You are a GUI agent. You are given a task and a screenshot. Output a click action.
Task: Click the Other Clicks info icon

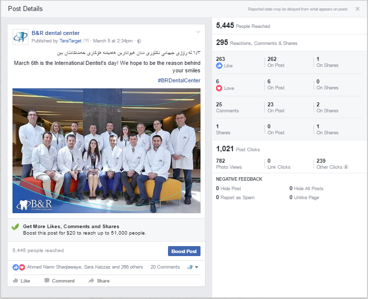(x=346, y=167)
